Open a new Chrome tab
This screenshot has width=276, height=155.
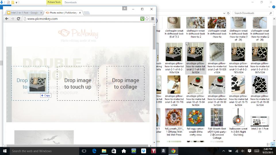pos(87,13)
